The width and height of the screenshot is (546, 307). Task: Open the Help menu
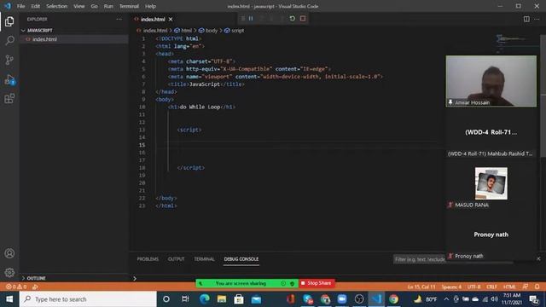tap(150, 6)
